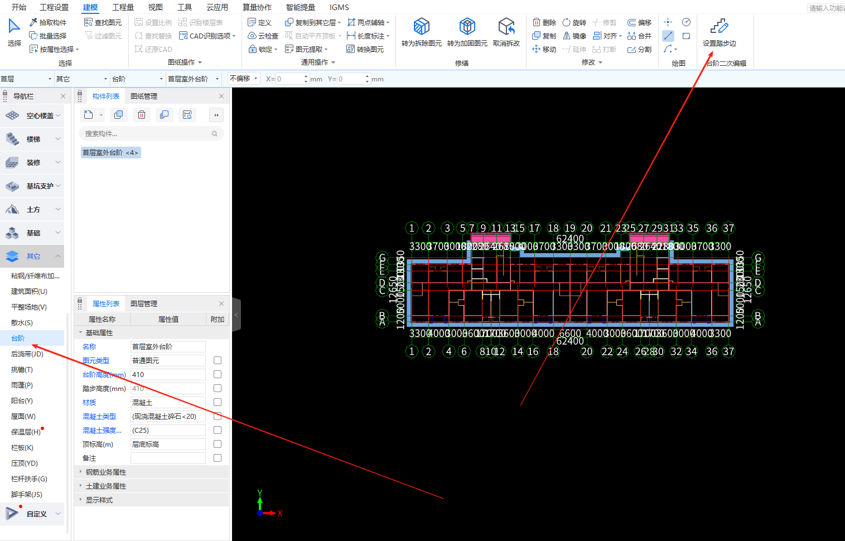Collapse left panel via side handle
The width and height of the screenshot is (845, 541).
tap(236, 315)
